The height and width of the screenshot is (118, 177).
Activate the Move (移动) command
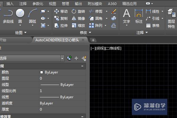pos(61,11)
